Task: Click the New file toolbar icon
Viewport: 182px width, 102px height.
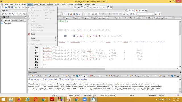Action: click(3, 7)
